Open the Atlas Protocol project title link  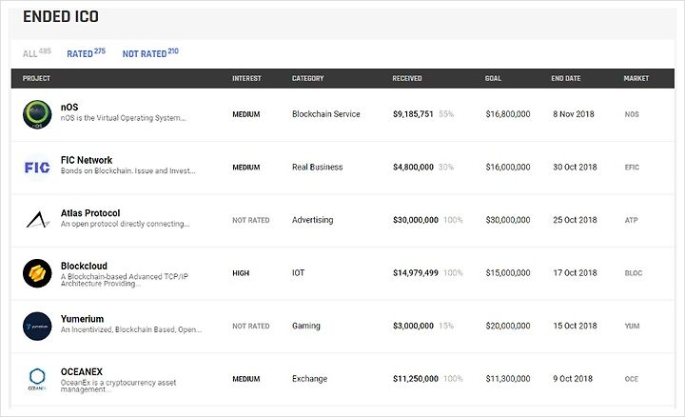[x=90, y=213]
